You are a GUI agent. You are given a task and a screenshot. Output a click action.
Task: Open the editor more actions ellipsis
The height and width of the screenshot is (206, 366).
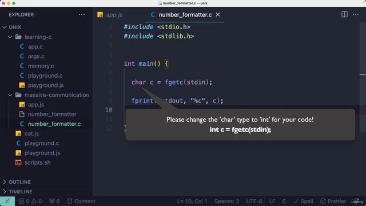356,14
